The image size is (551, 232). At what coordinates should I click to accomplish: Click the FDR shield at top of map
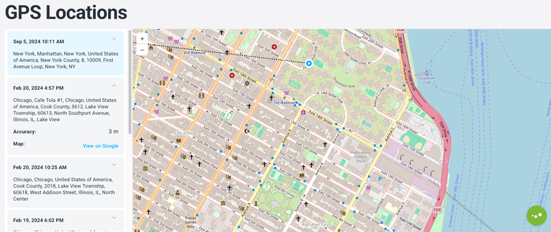coord(401,31)
